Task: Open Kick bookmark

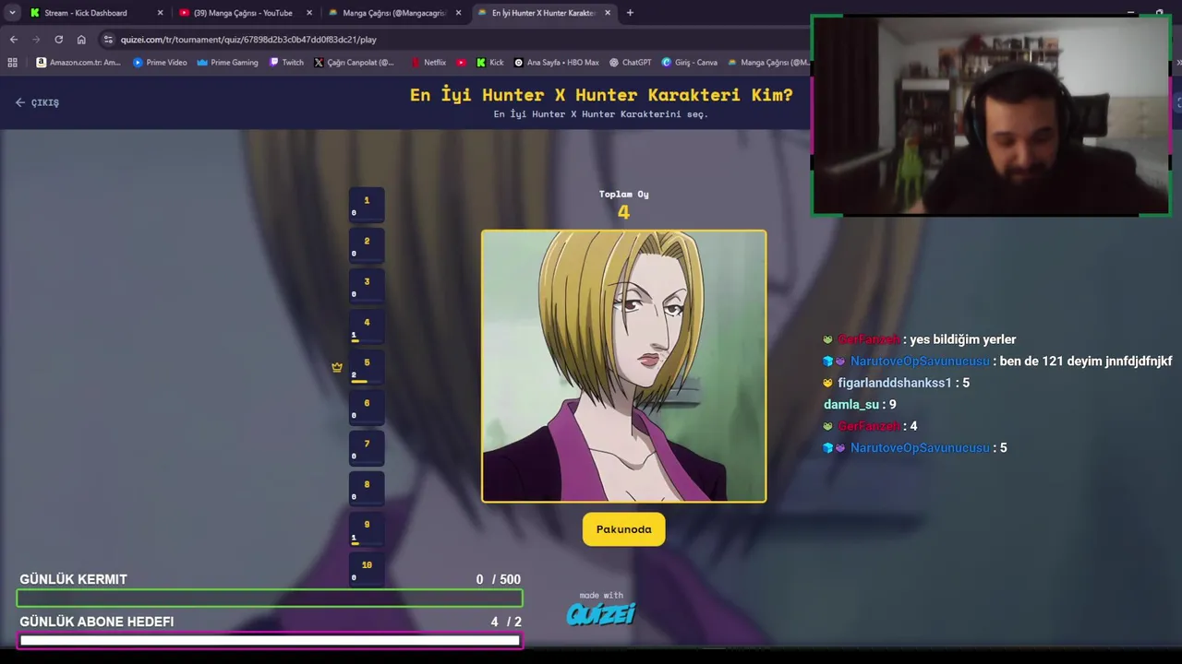Action: [x=490, y=63]
